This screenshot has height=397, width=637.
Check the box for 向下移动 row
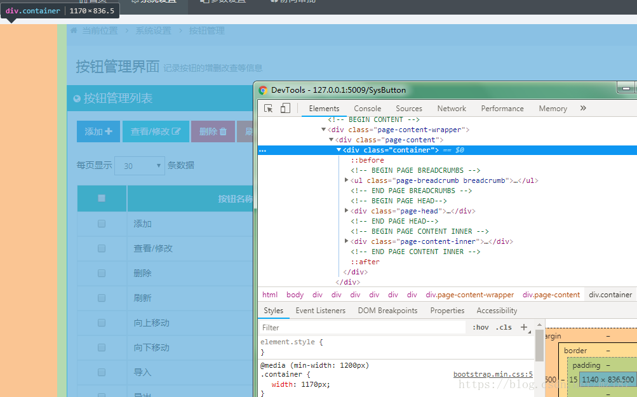(102, 347)
